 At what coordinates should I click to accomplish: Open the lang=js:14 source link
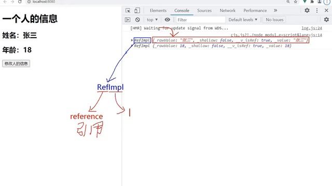(x=276, y=35)
